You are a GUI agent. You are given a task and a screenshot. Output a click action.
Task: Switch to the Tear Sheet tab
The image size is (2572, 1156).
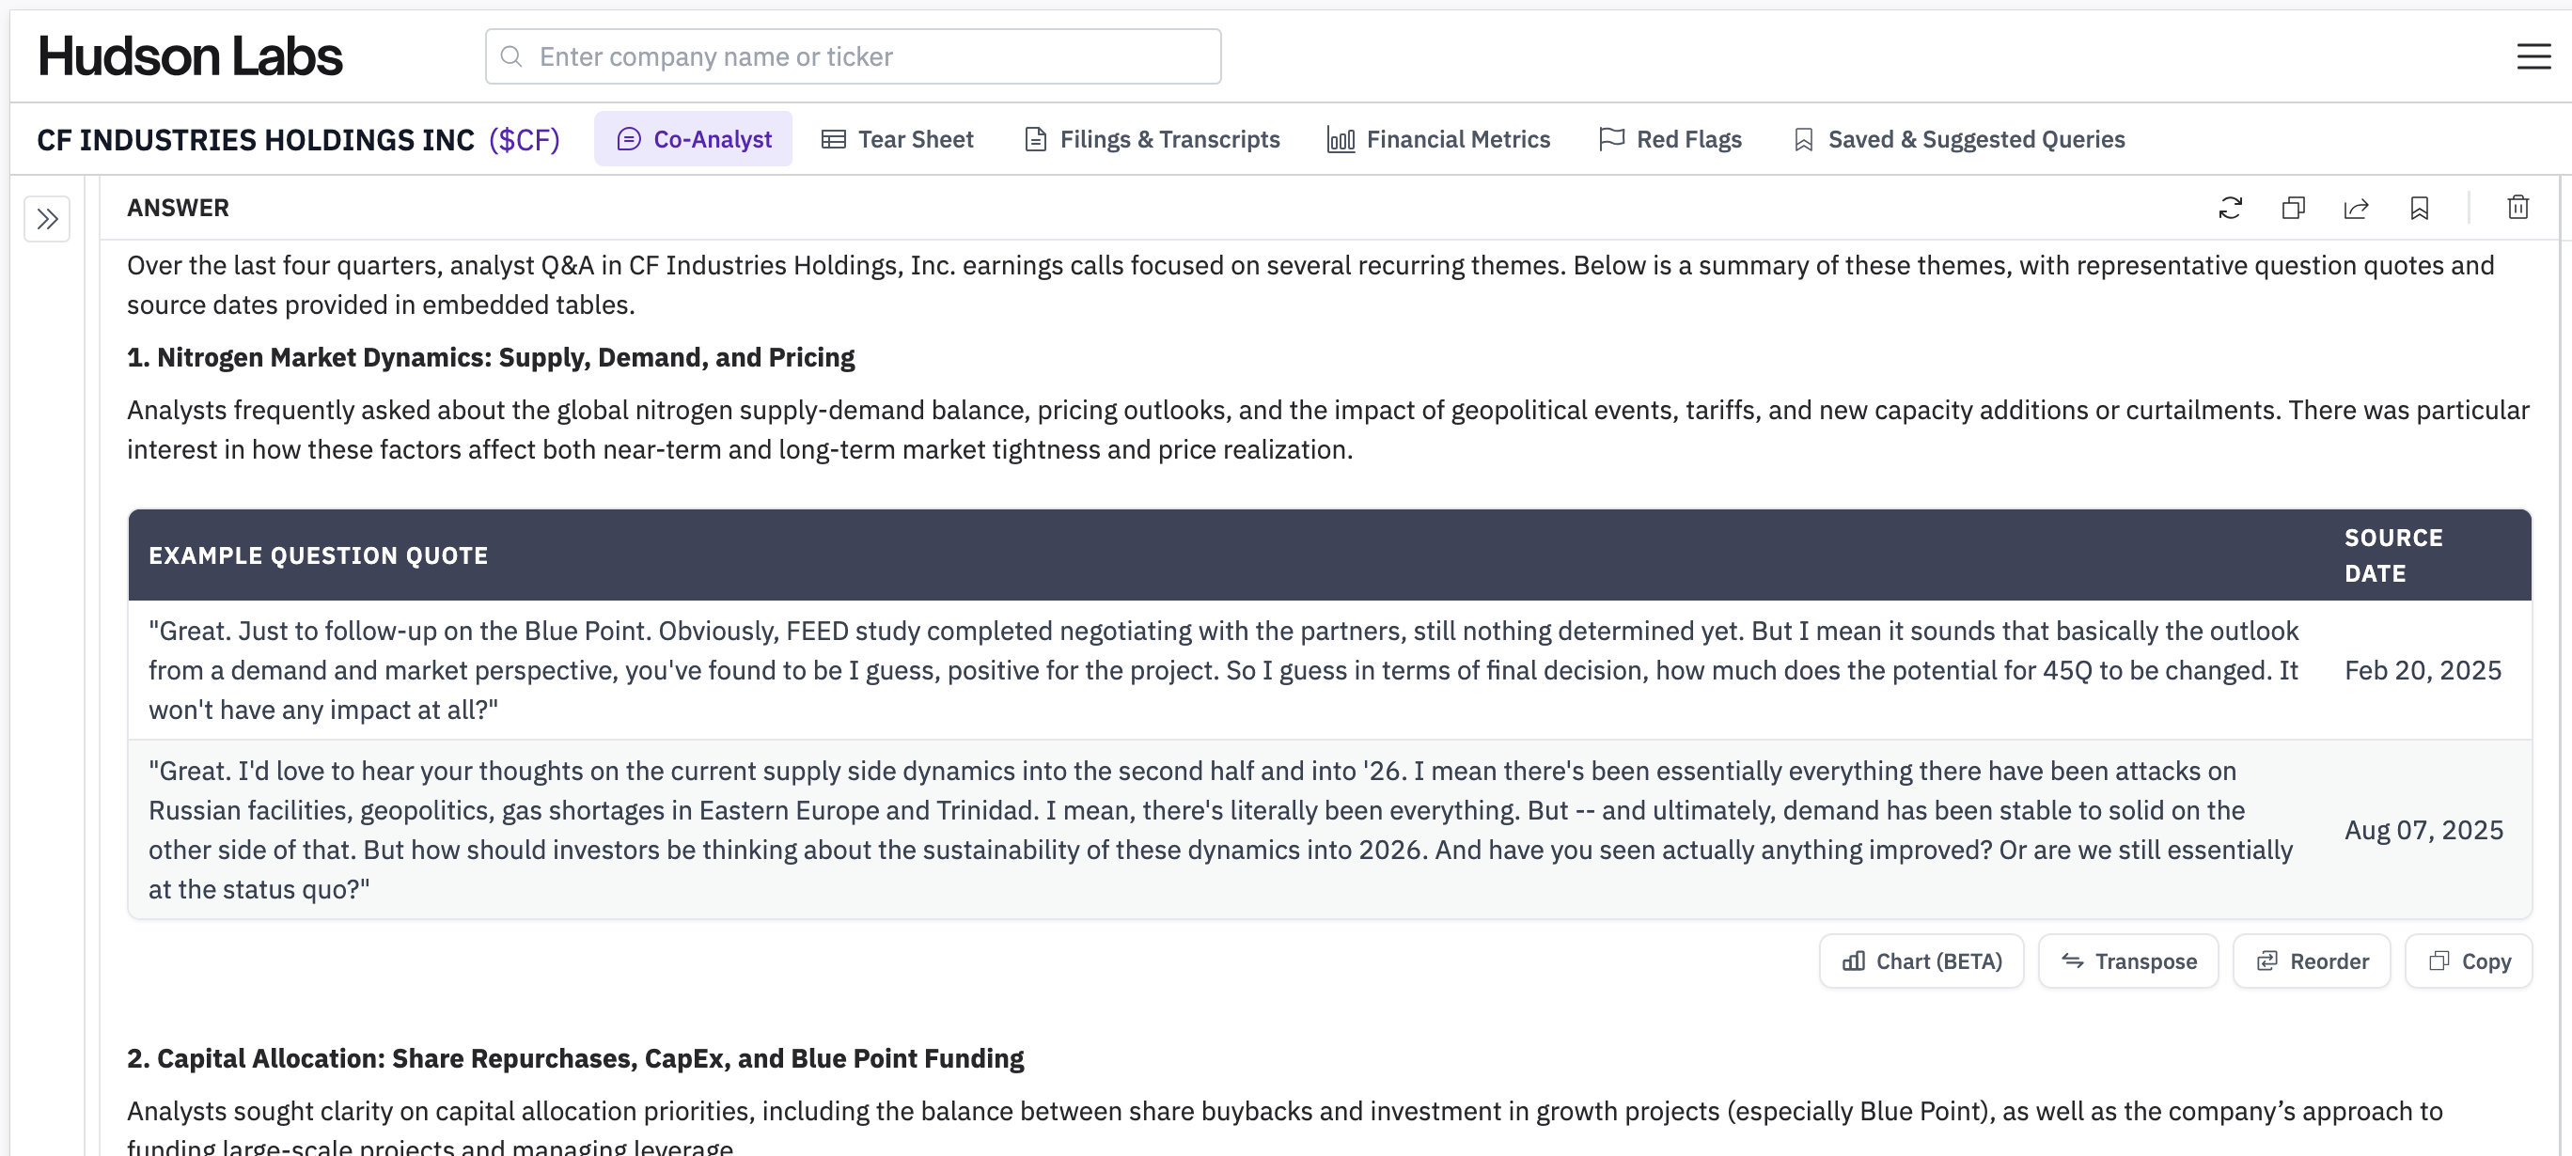pyautogui.click(x=897, y=139)
